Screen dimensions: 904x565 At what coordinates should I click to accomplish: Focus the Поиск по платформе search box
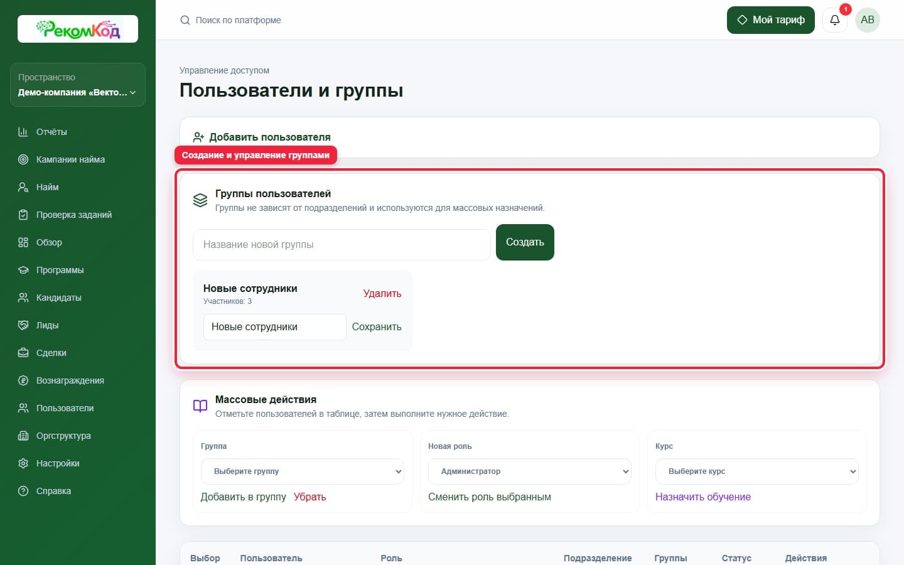click(x=239, y=20)
